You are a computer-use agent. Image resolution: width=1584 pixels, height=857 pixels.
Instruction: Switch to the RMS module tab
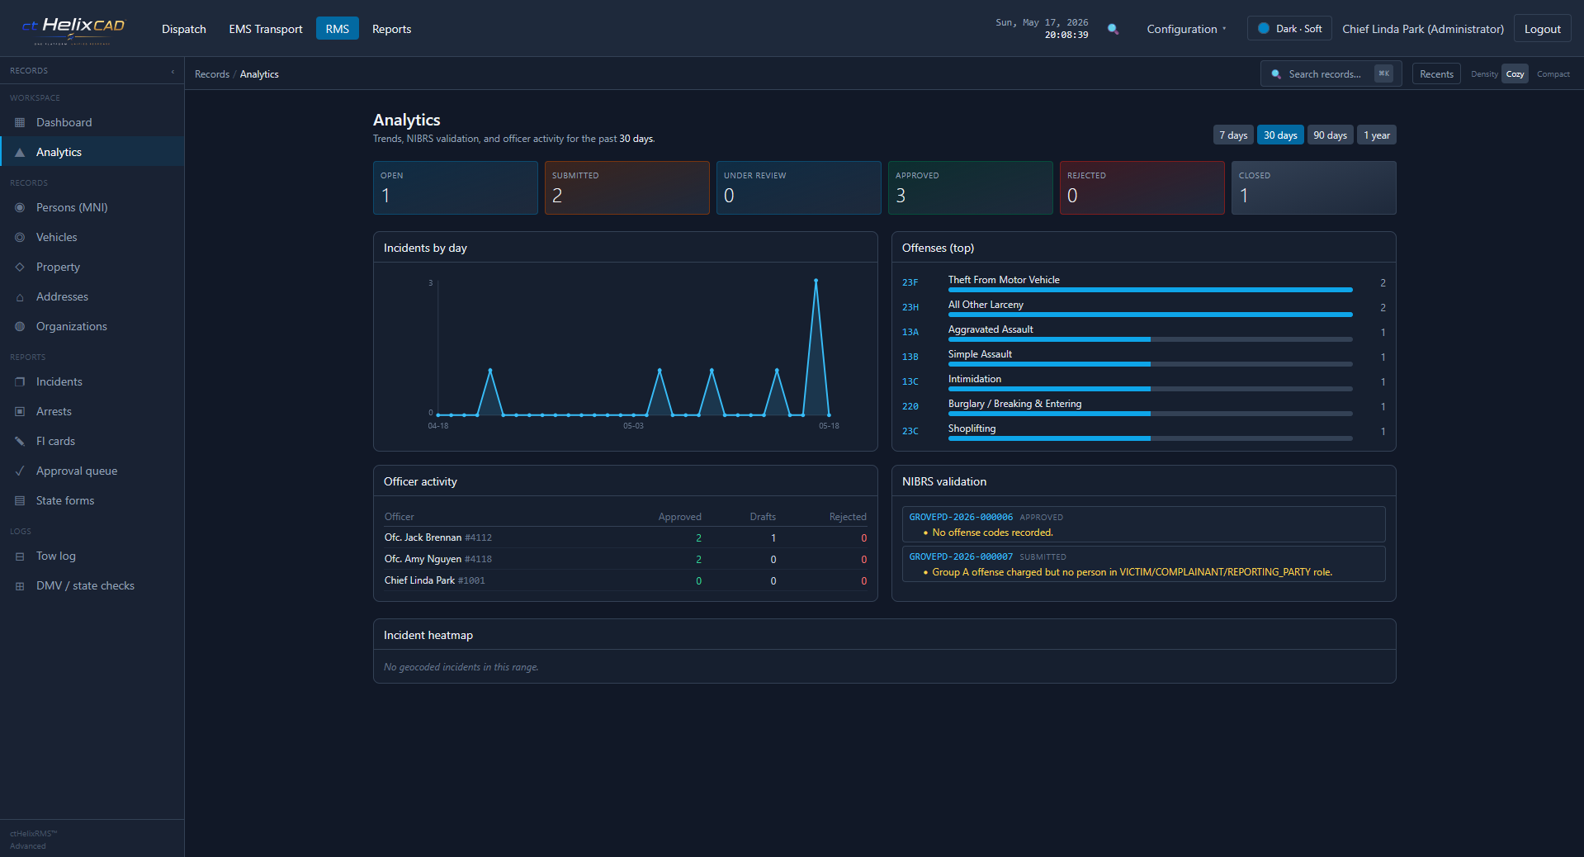pos(337,29)
